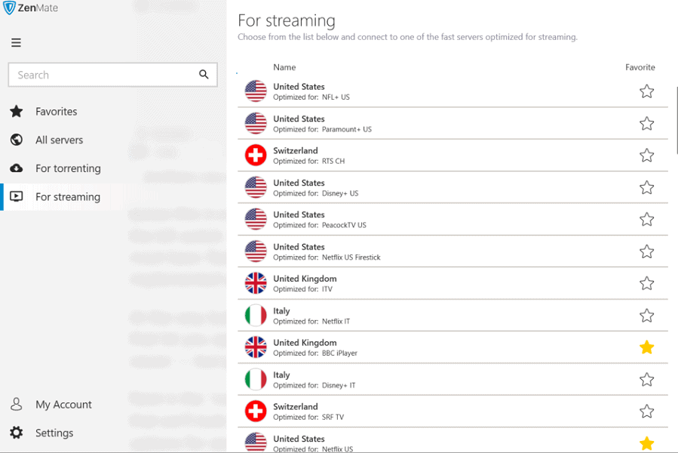This screenshot has width=678, height=453.
Task: Star the Netflix US Firestick server
Action: pos(646,251)
